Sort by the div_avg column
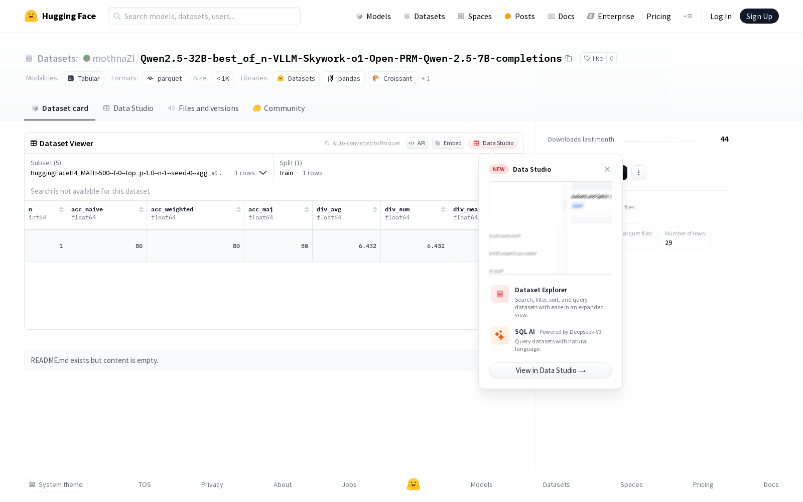 [375, 209]
